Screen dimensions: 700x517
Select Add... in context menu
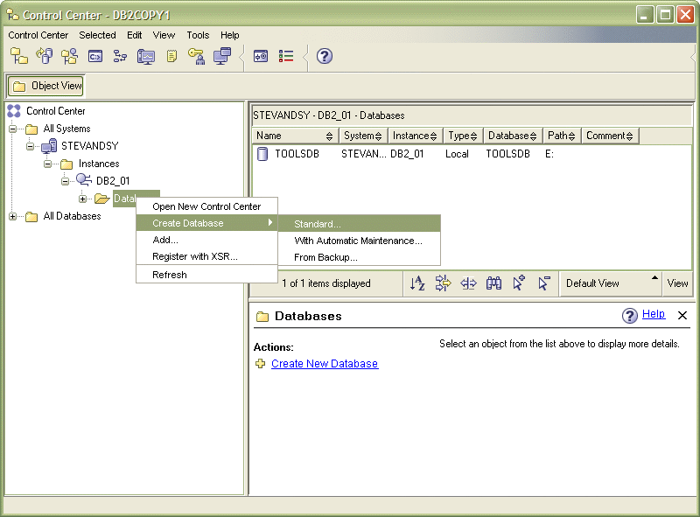pyautogui.click(x=206, y=240)
